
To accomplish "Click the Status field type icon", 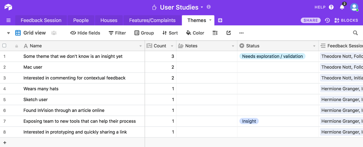I will coord(242,46).
